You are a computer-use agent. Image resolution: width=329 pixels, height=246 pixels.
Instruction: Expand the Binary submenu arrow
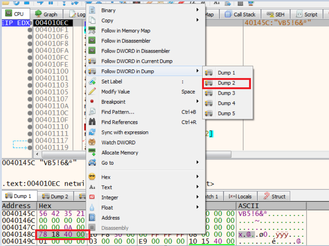tap(198, 10)
